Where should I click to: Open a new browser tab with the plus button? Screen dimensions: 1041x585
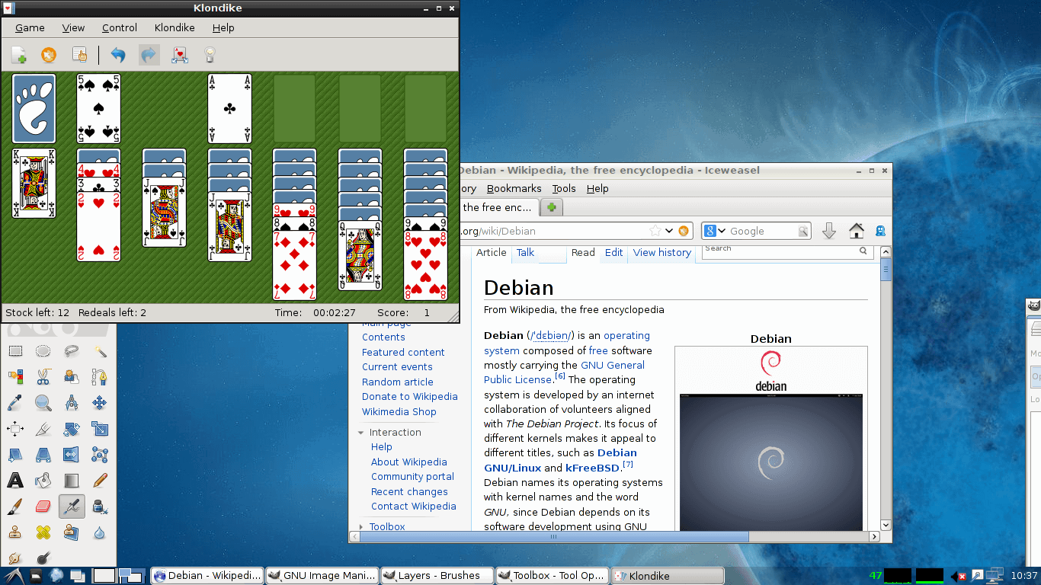551,207
